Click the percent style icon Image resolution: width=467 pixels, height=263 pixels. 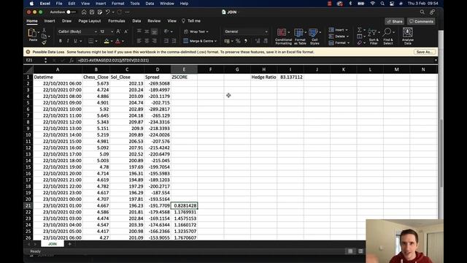click(238, 41)
